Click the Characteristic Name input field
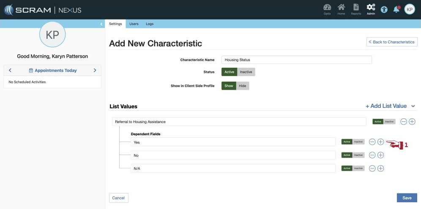The height and width of the screenshot is (209, 421). (x=296, y=60)
